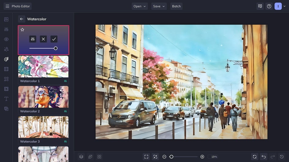Toggle the favorite star on the effect
Viewport: 289px width, 162px height.
22,30
